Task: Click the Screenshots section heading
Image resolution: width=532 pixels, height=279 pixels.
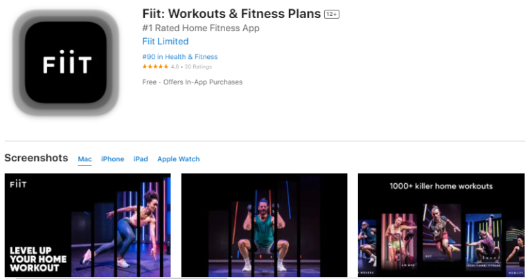Action: [36, 158]
